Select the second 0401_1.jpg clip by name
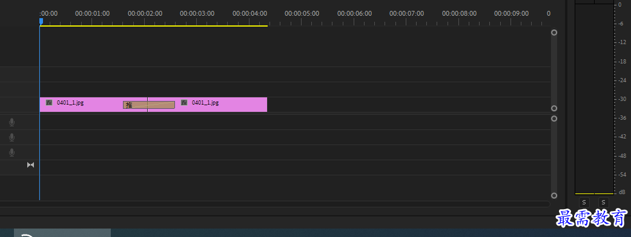The width and height of the screenshot is (631, 237). pos(205,103)
